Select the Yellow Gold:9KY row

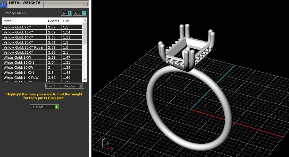click(x=42, y=27)
